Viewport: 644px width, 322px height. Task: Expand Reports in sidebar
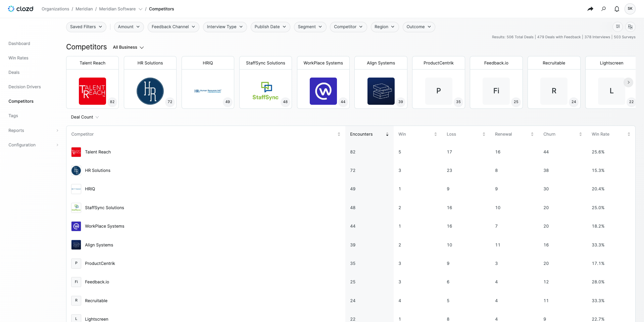(x=34, y=131)
